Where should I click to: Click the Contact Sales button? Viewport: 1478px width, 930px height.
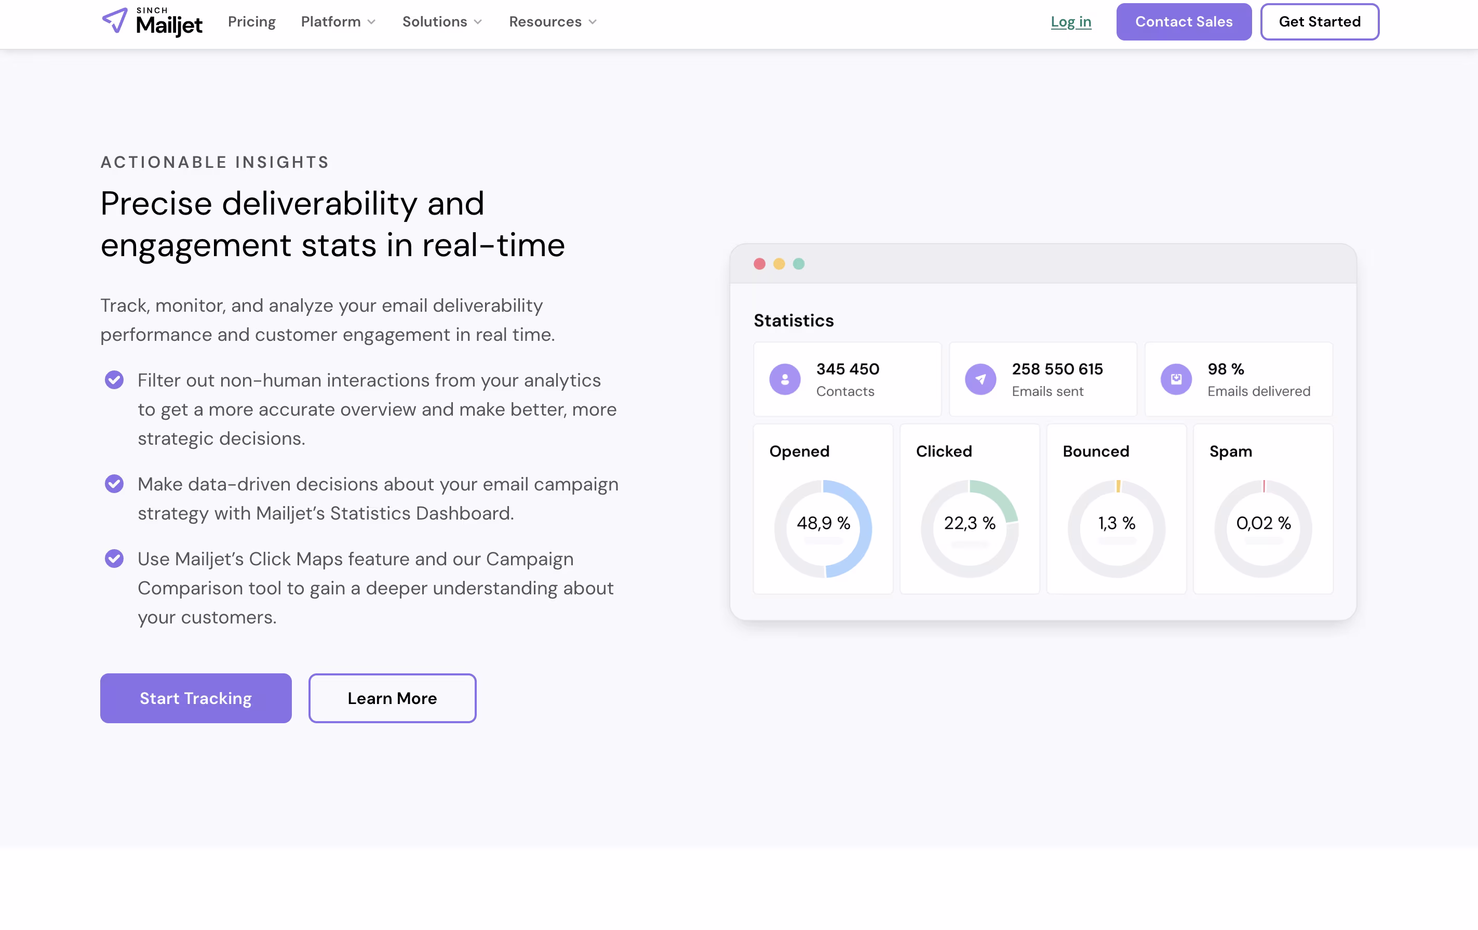(x=1184, y=21)
